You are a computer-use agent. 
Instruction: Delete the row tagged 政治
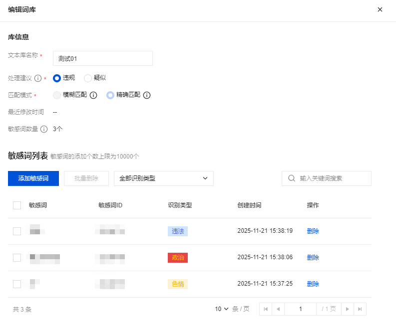tap(313, 257)
